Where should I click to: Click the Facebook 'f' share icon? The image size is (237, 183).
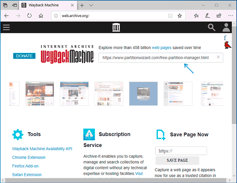225,38
